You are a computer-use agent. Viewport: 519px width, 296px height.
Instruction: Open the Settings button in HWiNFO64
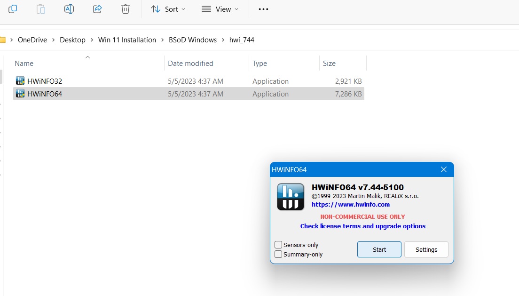click(426, 249)
